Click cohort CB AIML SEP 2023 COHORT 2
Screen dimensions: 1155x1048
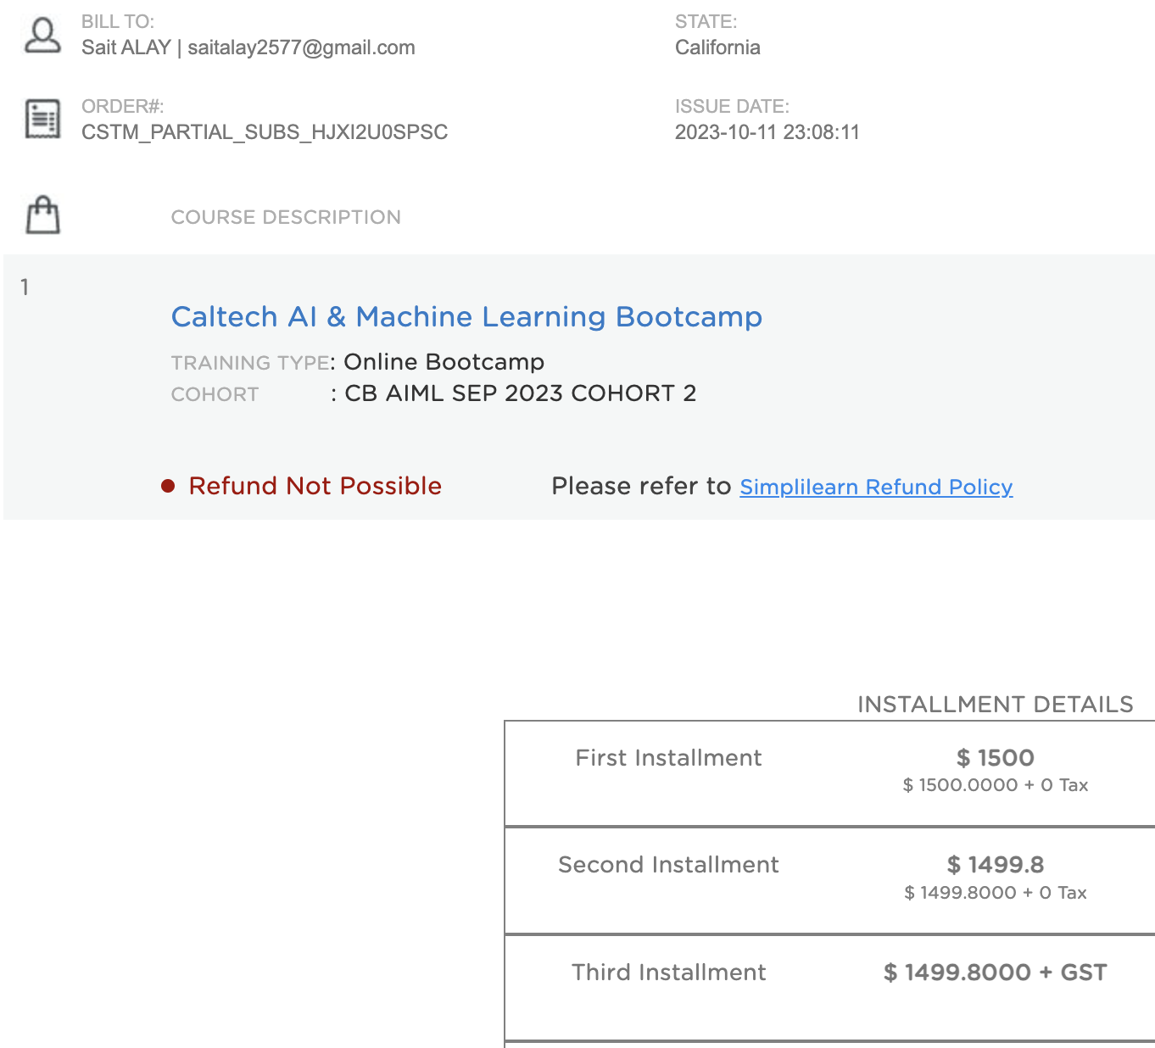pos(520,393)
